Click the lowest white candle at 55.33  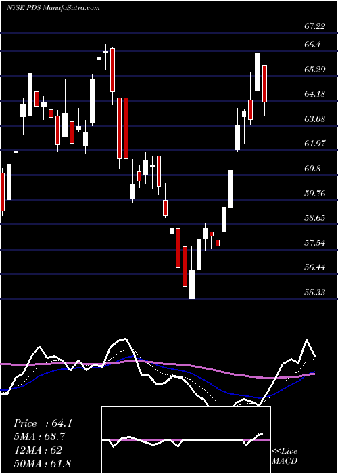pos(192,285)
